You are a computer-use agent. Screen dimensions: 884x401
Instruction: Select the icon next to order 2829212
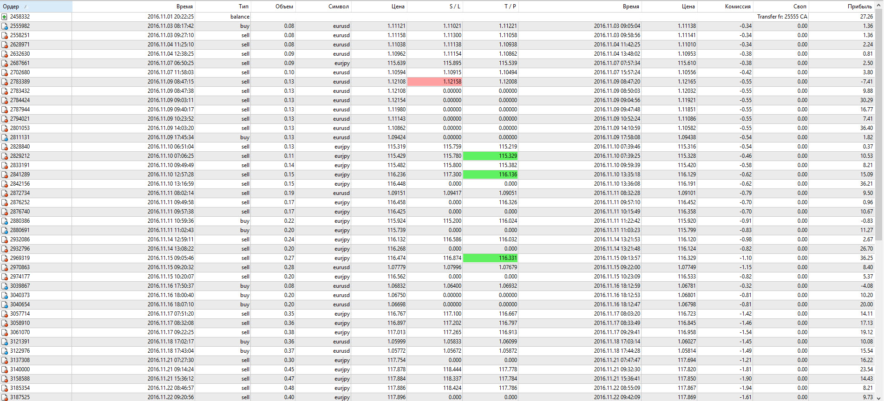coord(5,156)
